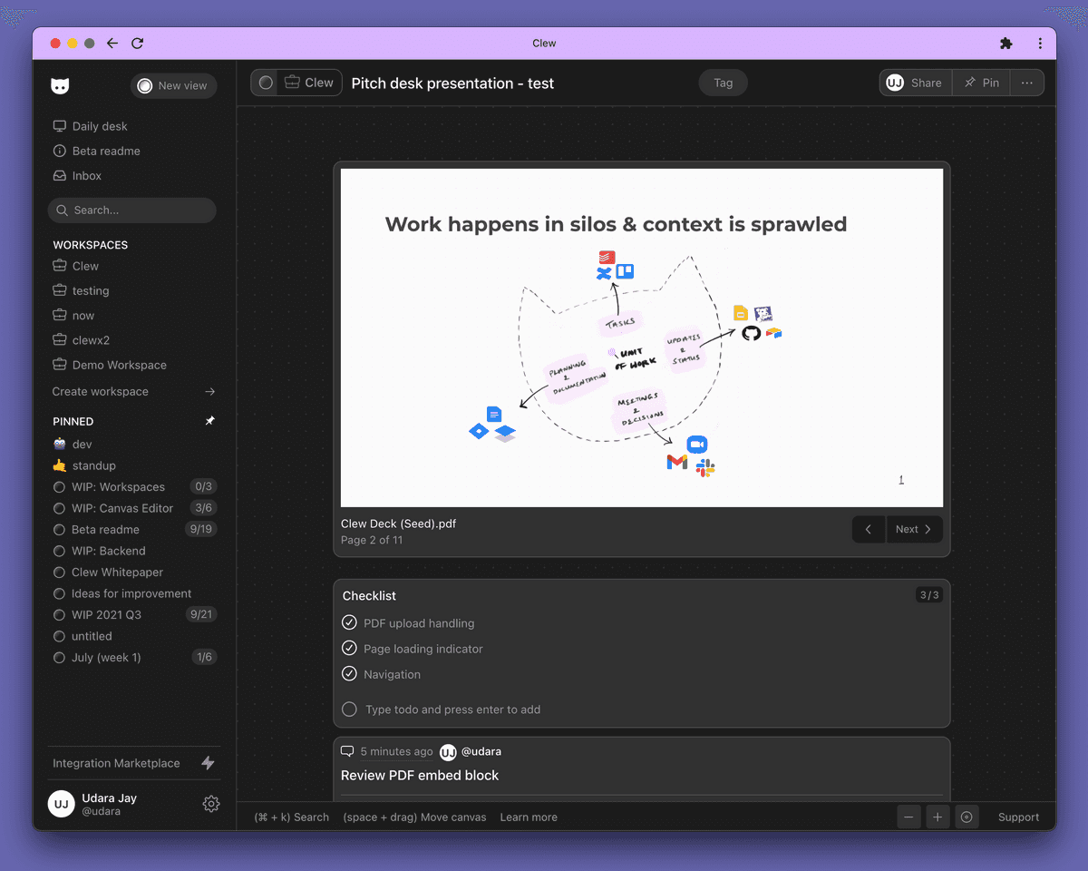Reload using the browser refresh icon
1088x871 pixels.
tap(138, 43)
